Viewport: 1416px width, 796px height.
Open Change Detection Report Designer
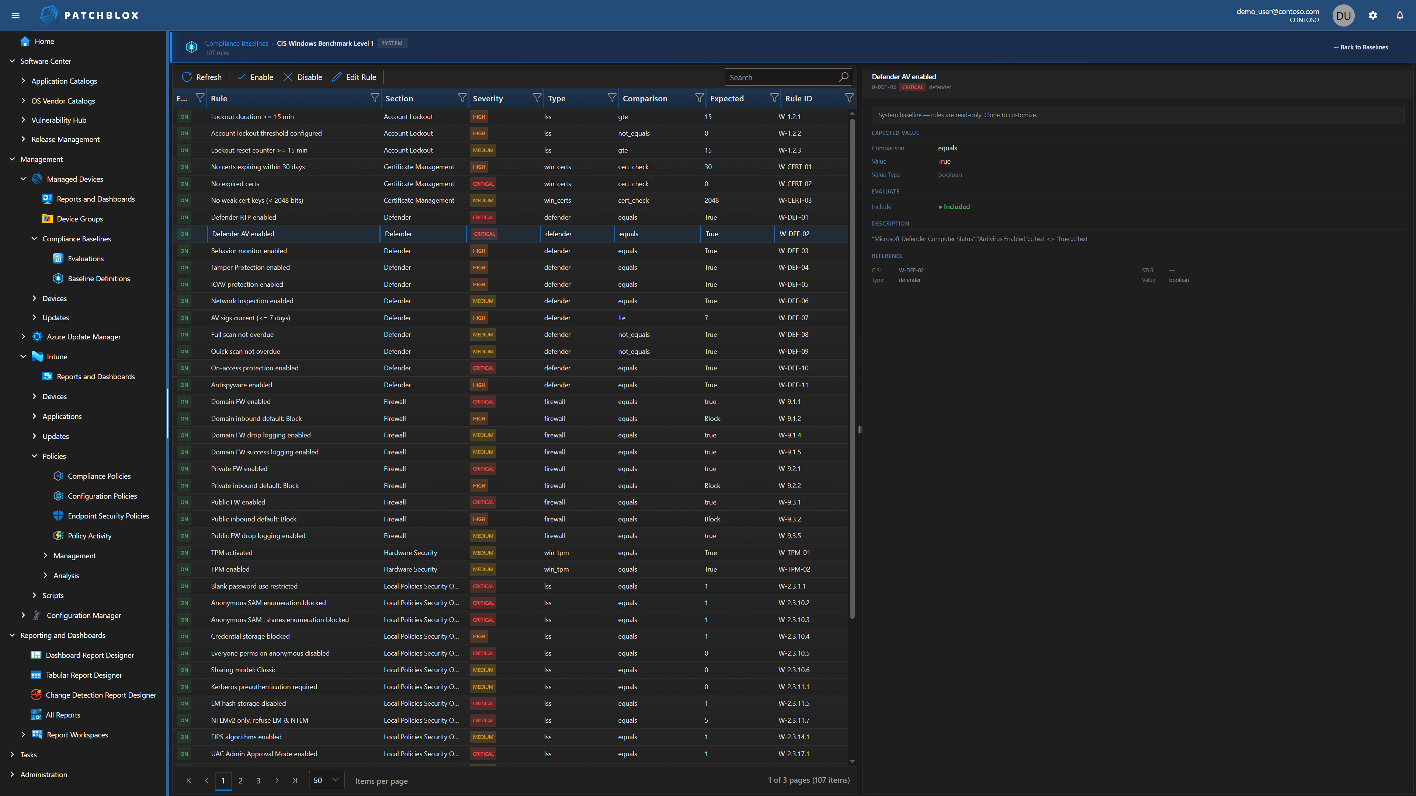101,695
